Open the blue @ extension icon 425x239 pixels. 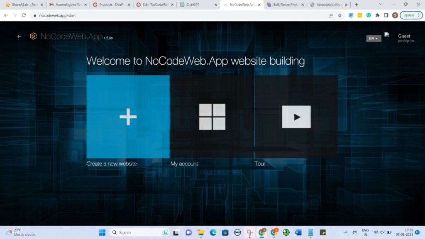pos(351,15)
